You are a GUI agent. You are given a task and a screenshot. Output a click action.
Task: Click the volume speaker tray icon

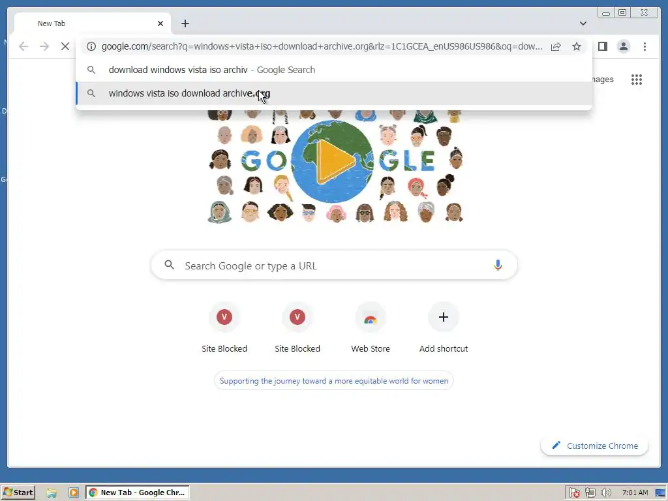tap(606, 493)
